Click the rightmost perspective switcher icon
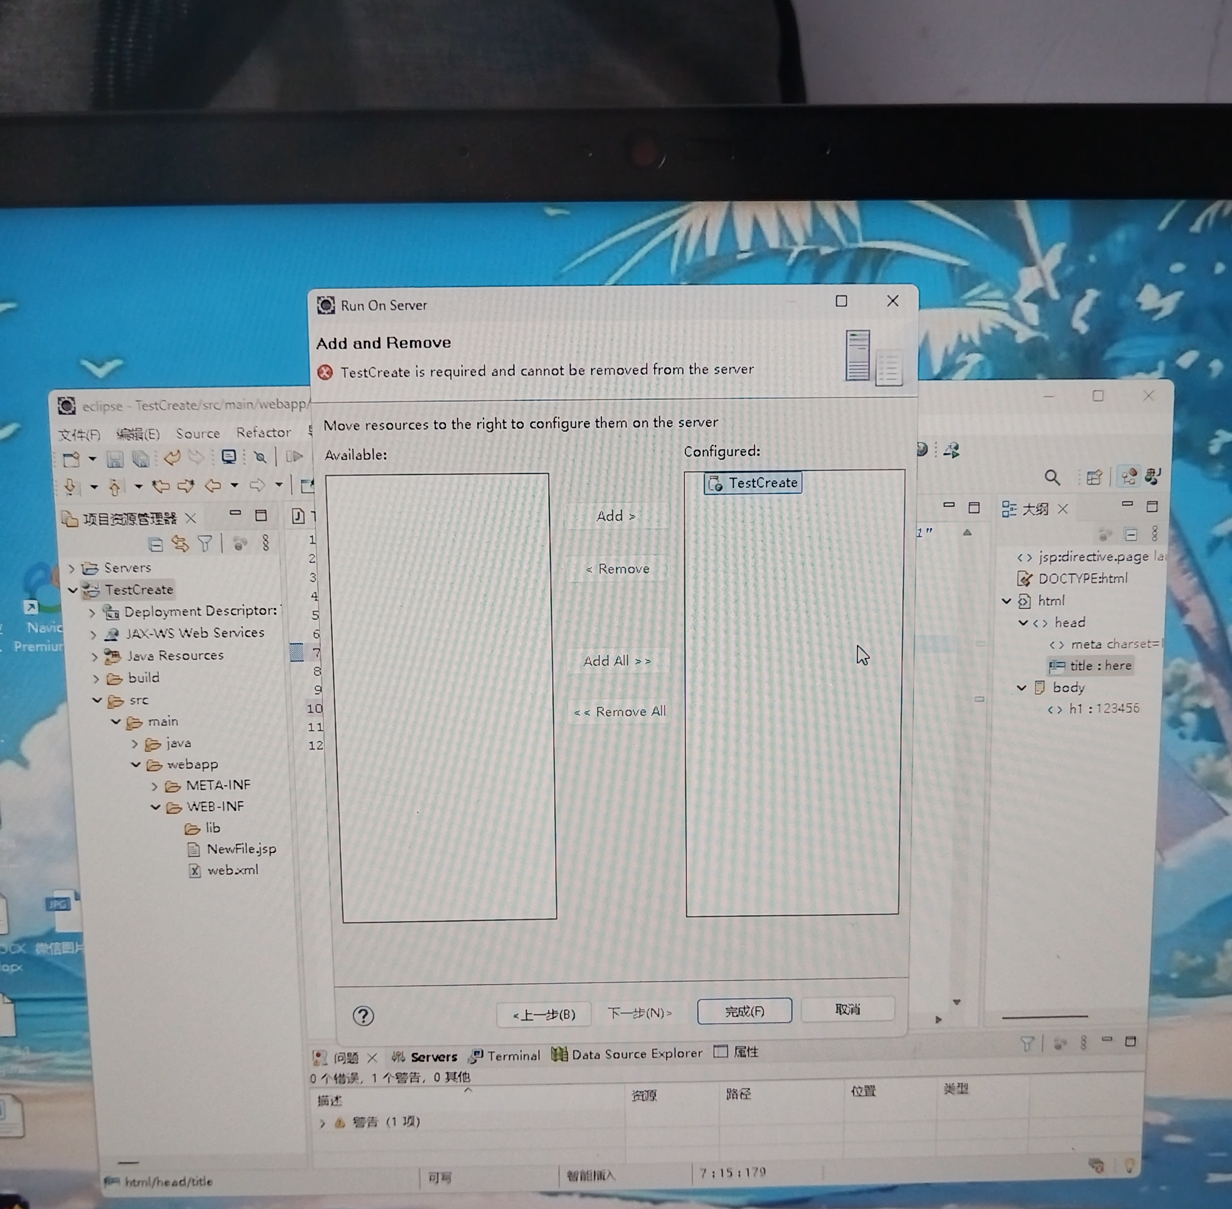Screen dimensions: 1232x1209 pos(1153,476)
